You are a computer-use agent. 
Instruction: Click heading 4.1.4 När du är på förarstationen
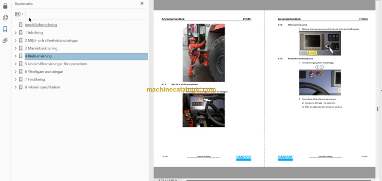click(180, 84)
